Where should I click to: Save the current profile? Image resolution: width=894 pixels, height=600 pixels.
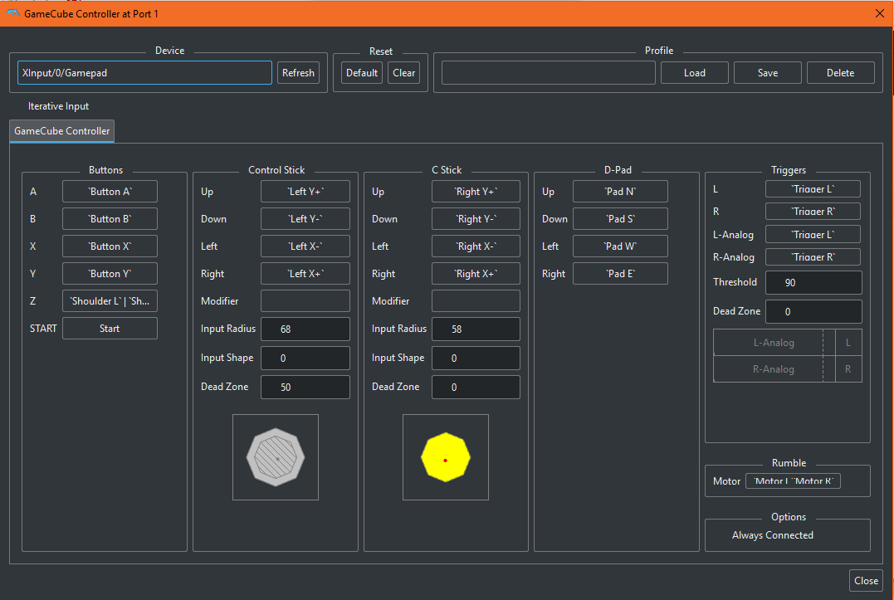768,73
